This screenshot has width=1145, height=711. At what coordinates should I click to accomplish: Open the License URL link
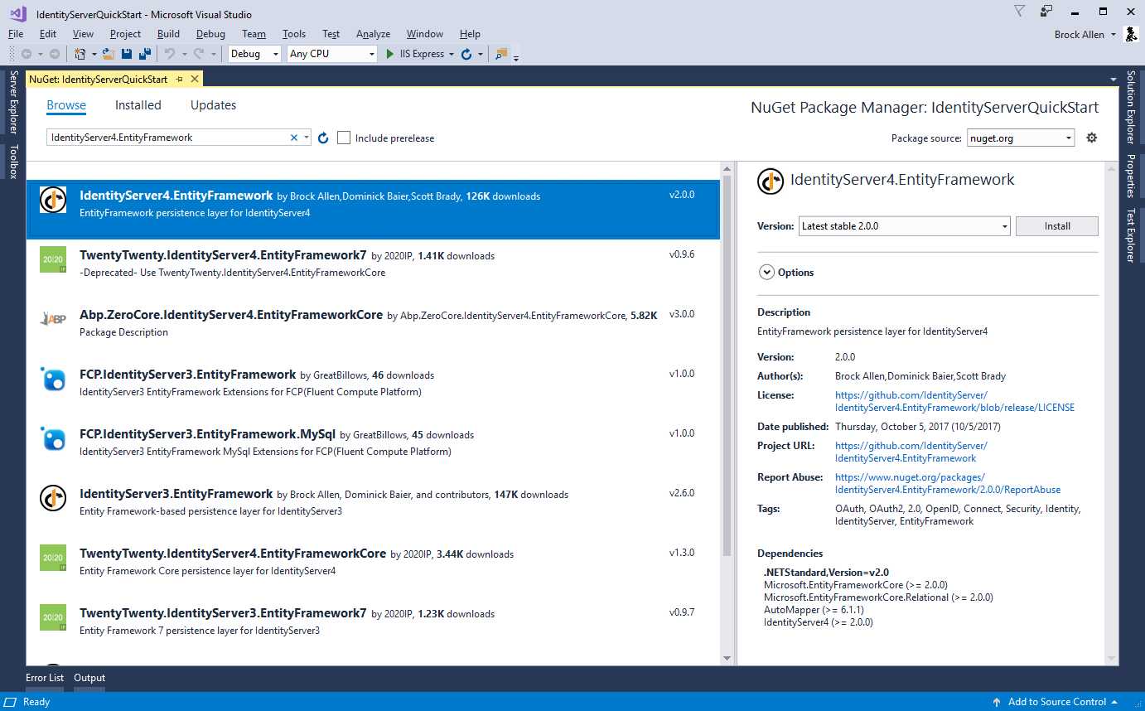(954, 402)
